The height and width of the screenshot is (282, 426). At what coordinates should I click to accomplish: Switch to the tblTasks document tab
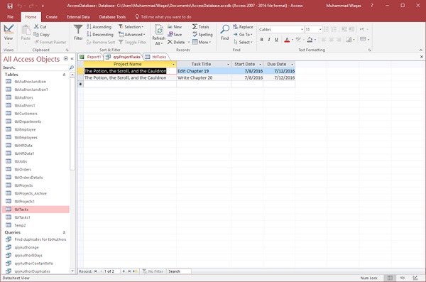[x=156, y=57]
